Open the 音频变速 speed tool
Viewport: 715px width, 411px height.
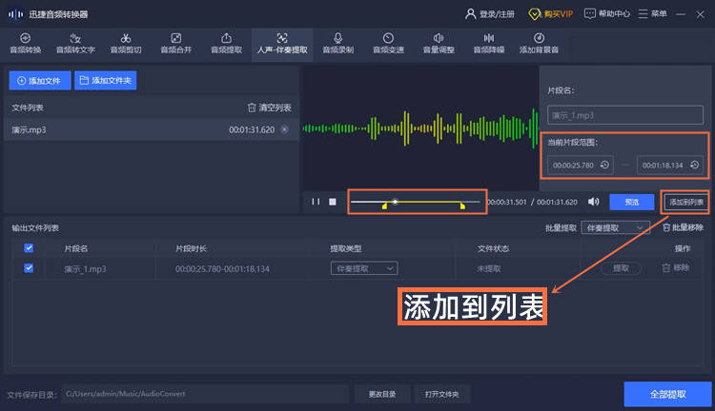388,44
